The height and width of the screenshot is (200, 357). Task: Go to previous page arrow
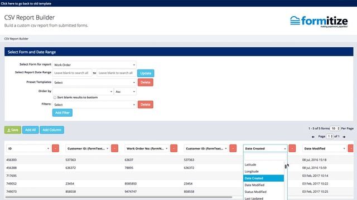(313, 137)
